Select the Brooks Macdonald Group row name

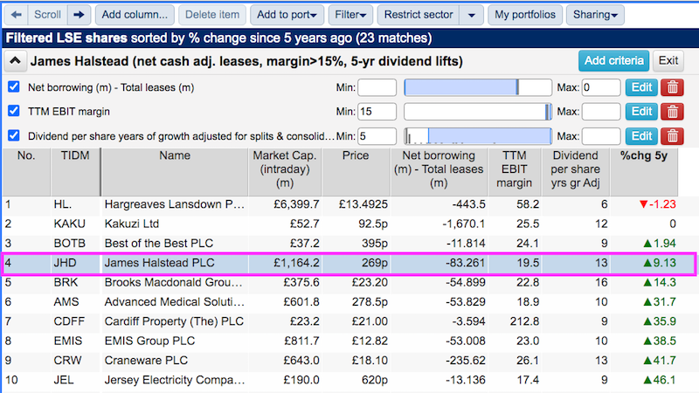(x=174, y=282)
